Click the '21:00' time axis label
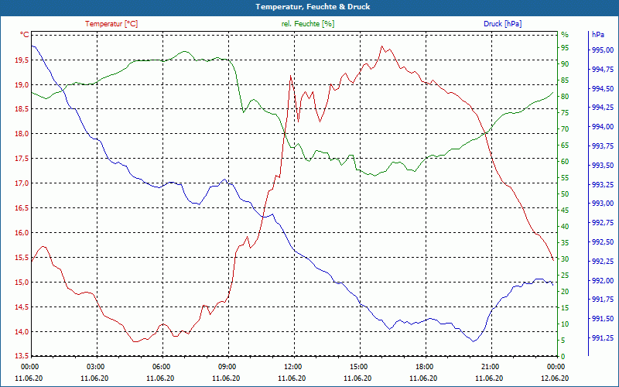 point(490,366)
